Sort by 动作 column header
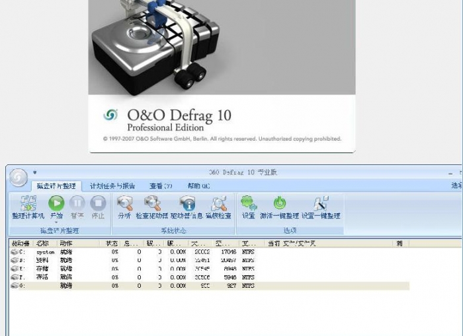 click(79, 244)
